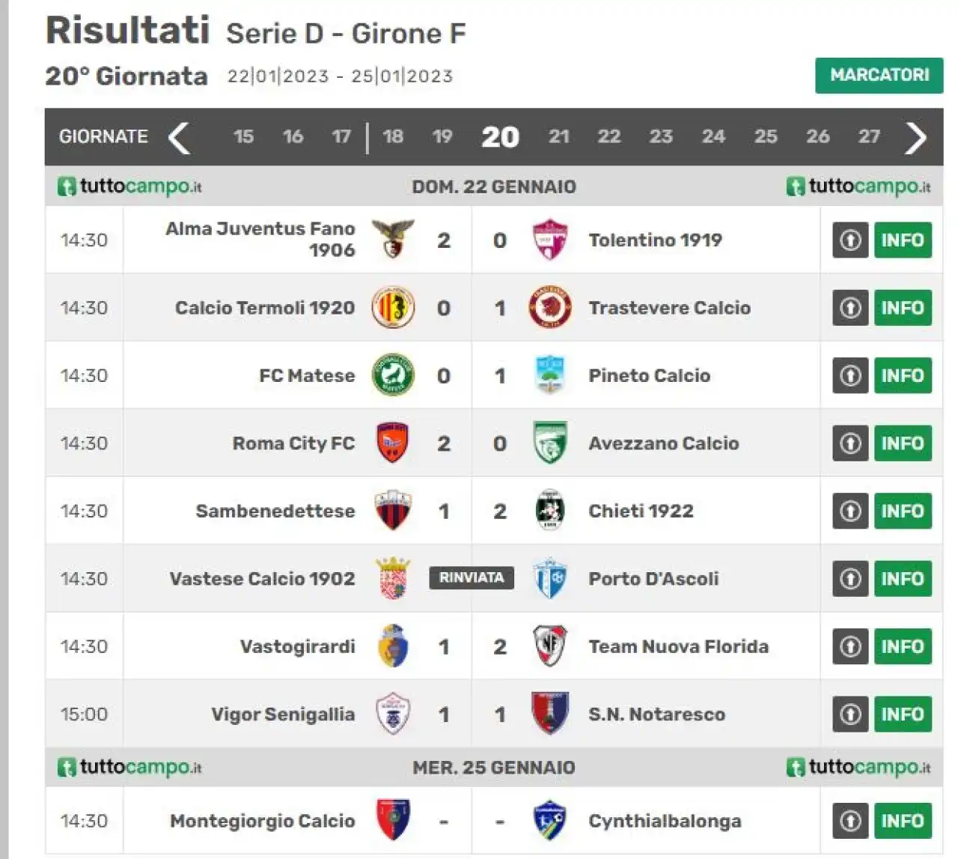Advance giornate list with right chevron
The width and height of the screenshot is (958, 859).
[x=915, y=138]
